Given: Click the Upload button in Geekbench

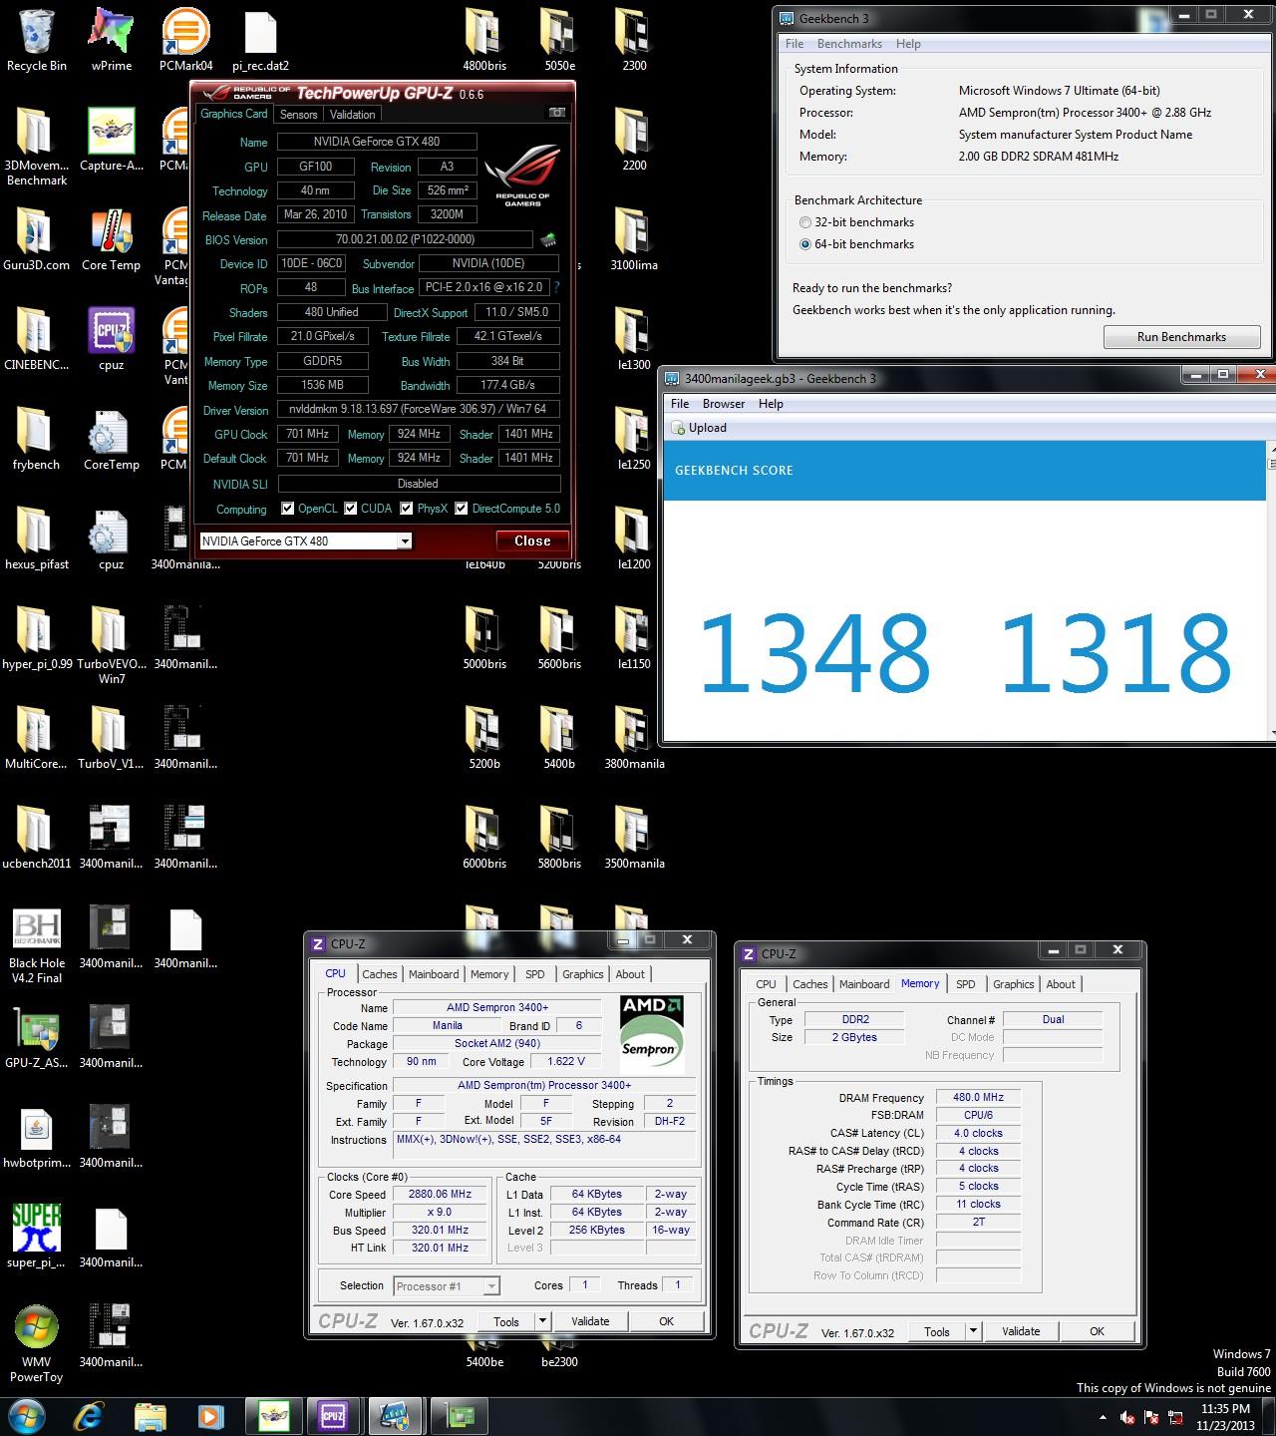Looking at the screenshot, I should [x=698, y=428].
